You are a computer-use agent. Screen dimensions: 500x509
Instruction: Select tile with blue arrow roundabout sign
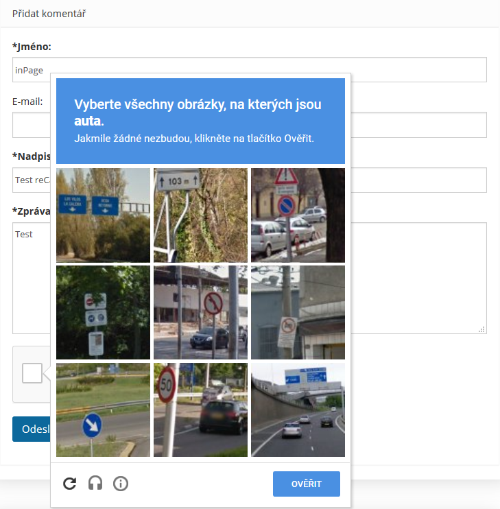tap(103, 410)
